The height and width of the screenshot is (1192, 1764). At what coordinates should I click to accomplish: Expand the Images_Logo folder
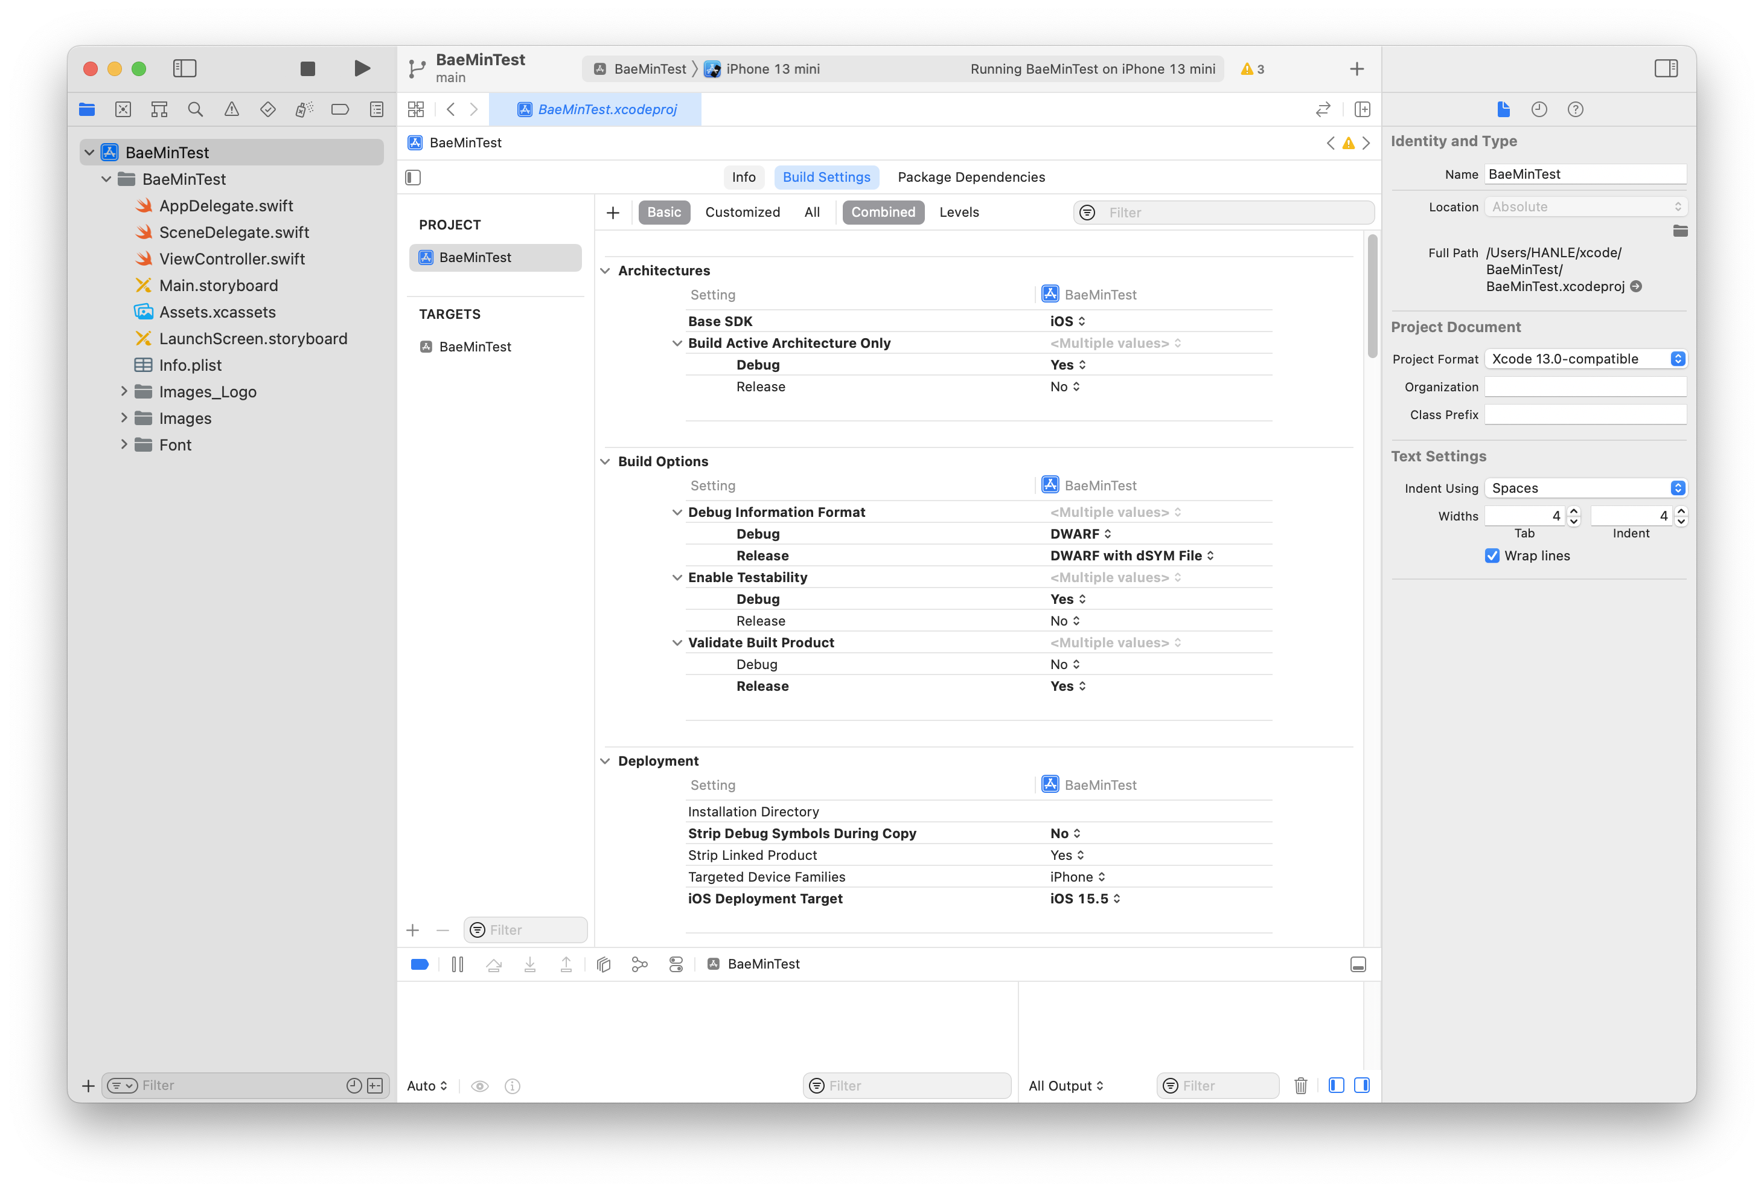(124, 392)
